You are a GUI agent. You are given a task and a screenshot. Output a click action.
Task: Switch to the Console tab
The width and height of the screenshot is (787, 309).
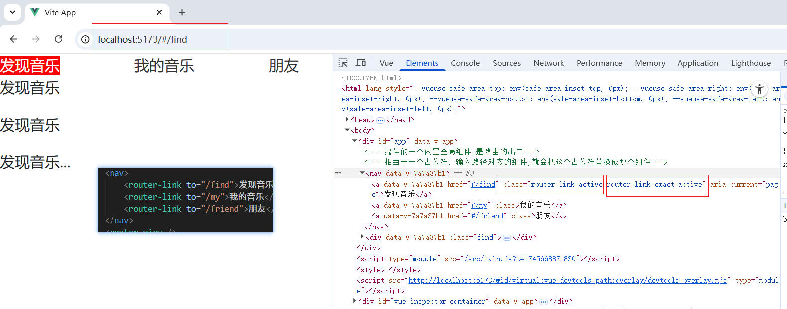[x=465, y=63]
